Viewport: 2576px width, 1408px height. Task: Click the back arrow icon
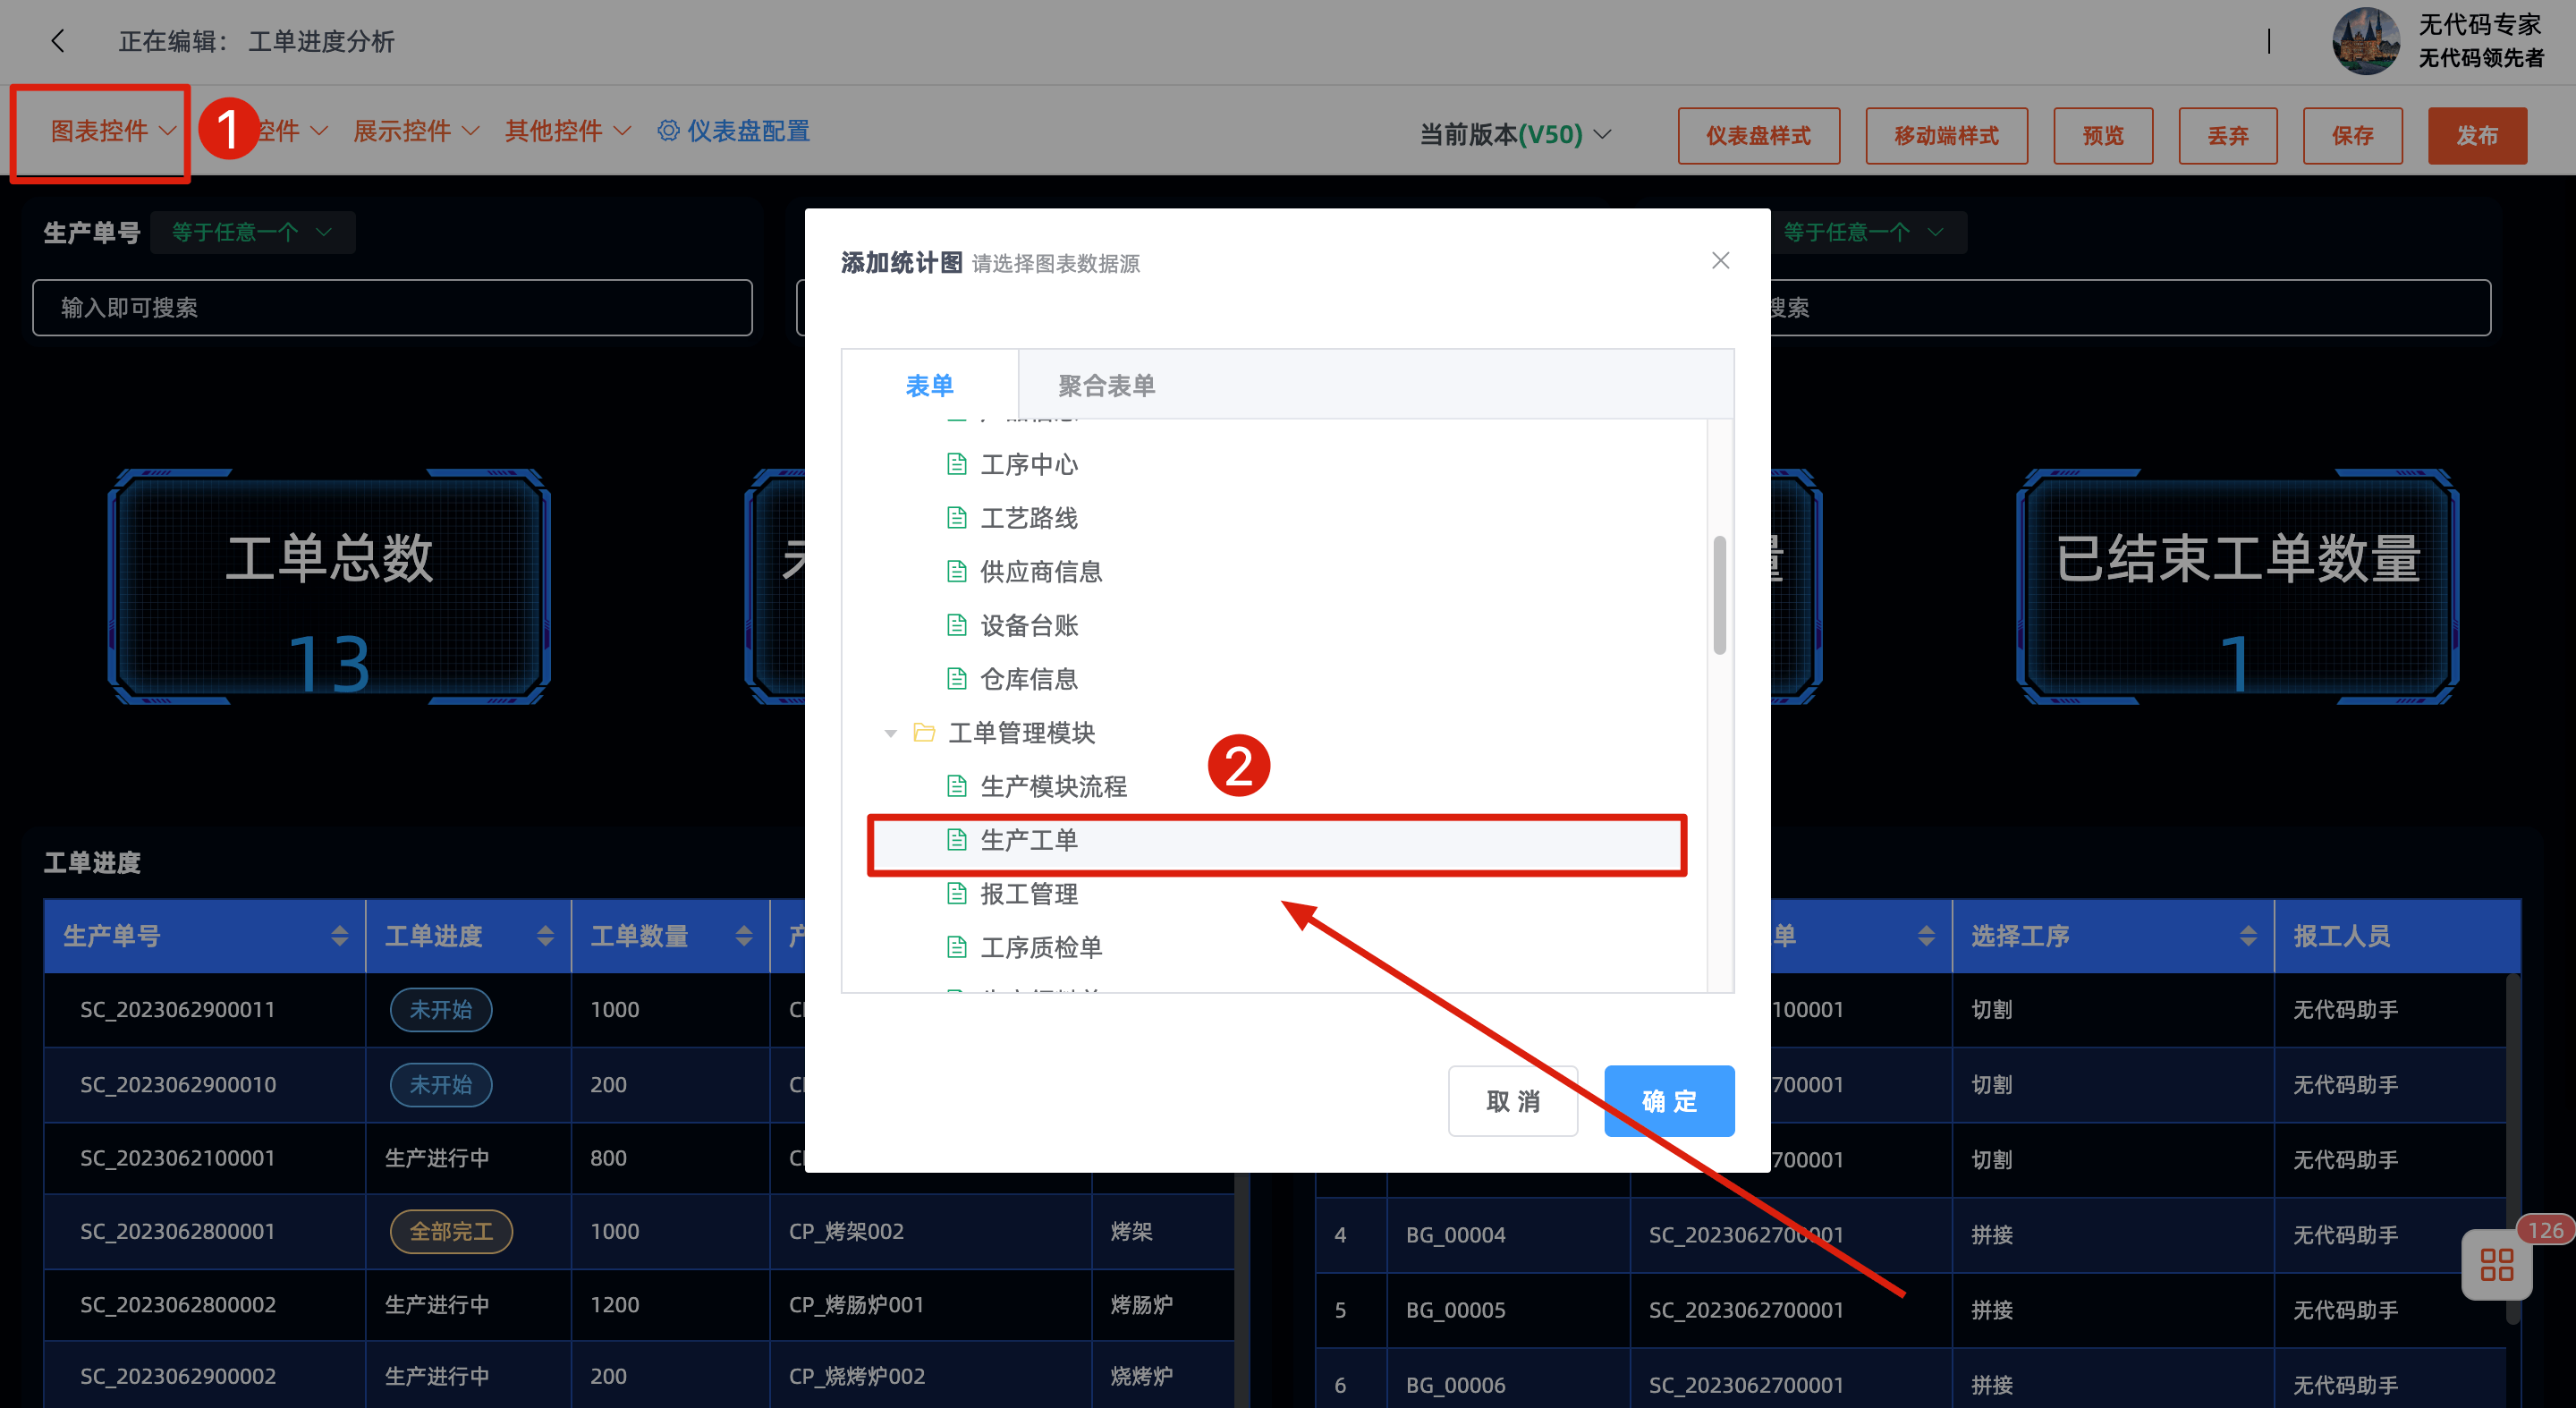pos(58,41)
